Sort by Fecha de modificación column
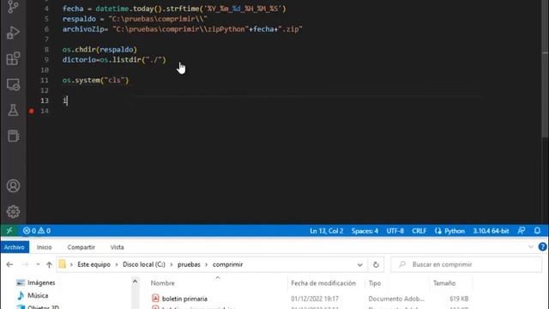Image resolution: width=549 pixels, height=309 pixels. coord(323,283)
